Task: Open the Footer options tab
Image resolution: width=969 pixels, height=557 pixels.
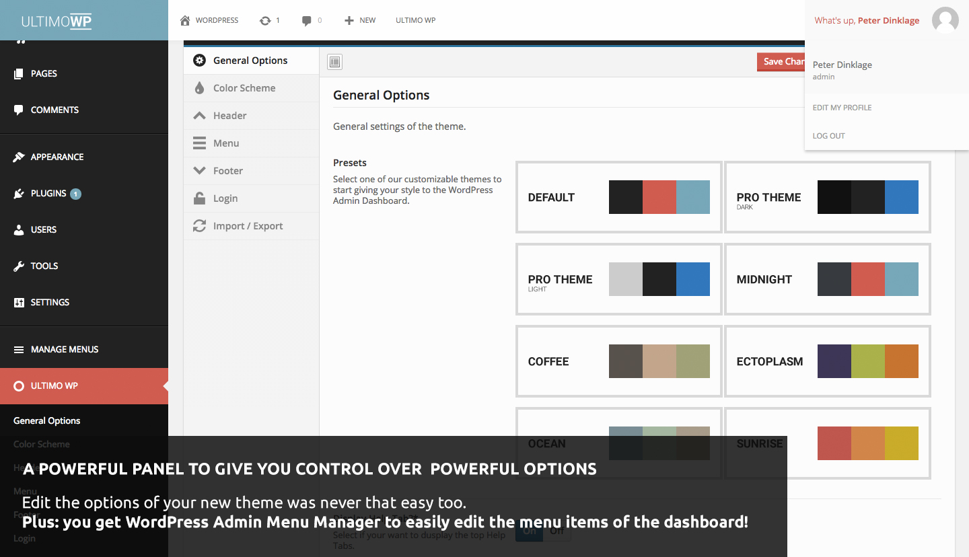Action: pyautogui.click(x=251, y=171)
